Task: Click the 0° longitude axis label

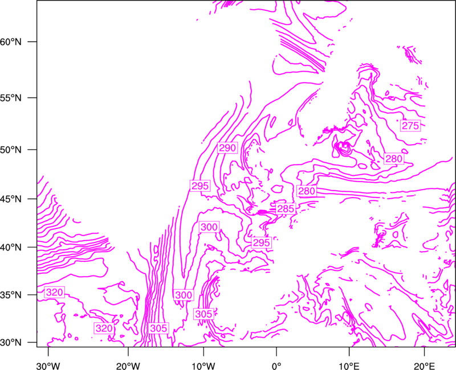Action: point(276,366)
